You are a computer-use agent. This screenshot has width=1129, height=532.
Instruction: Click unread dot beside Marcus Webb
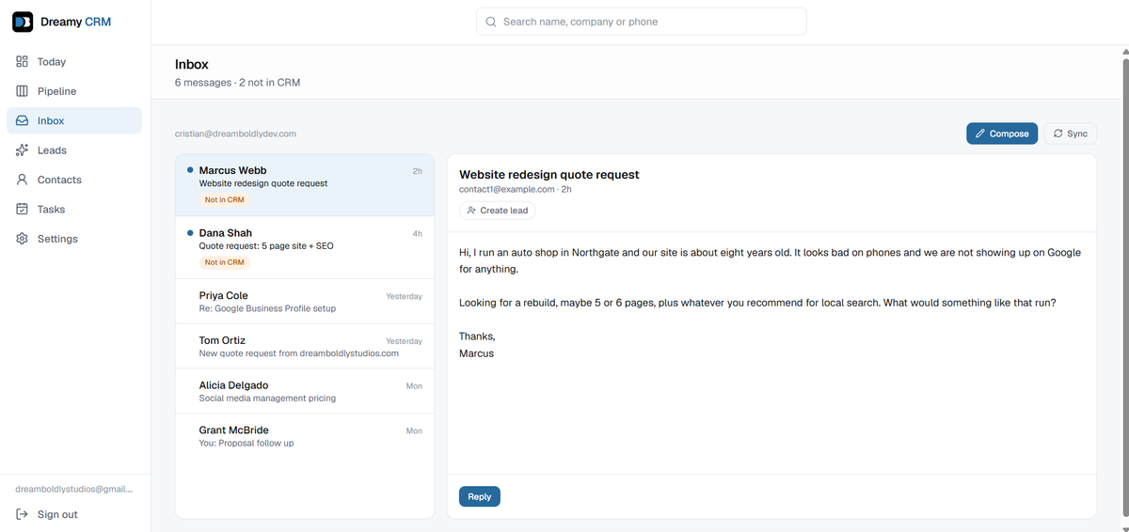[x=190, y=170]
